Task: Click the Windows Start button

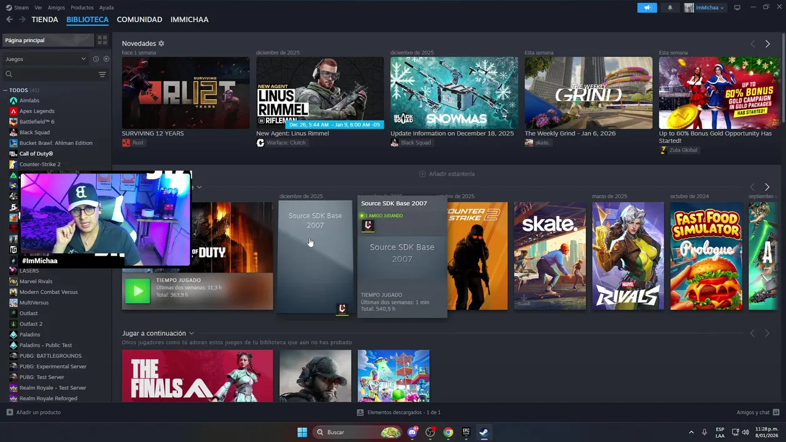Action: [x=302, y=432]
